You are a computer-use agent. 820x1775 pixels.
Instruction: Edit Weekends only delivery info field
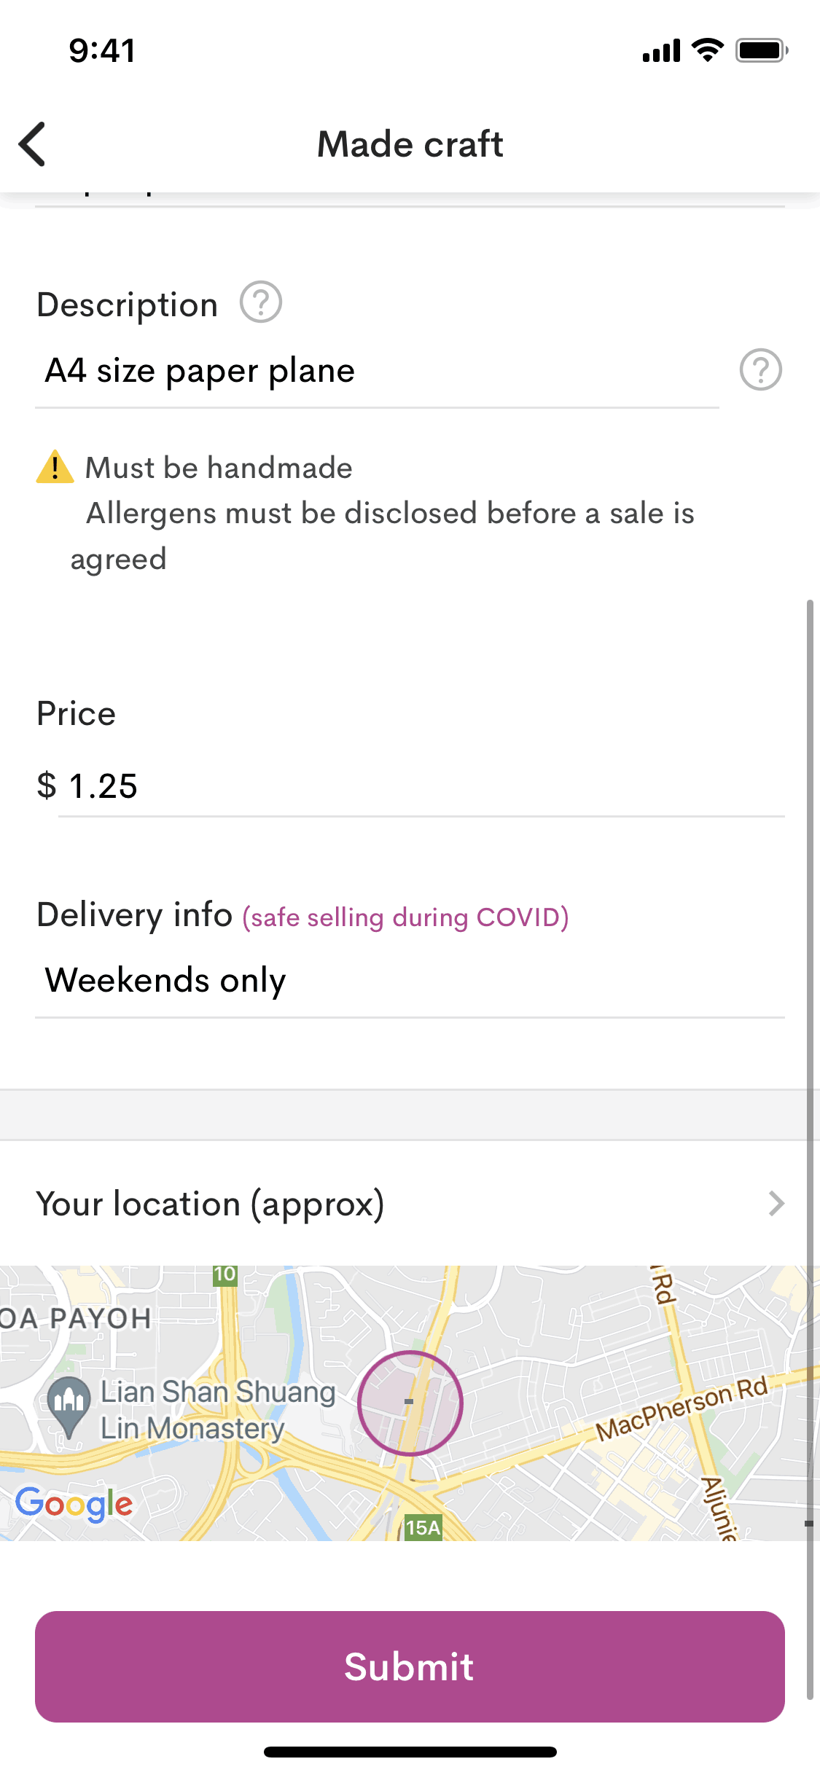tap(408, 980)
